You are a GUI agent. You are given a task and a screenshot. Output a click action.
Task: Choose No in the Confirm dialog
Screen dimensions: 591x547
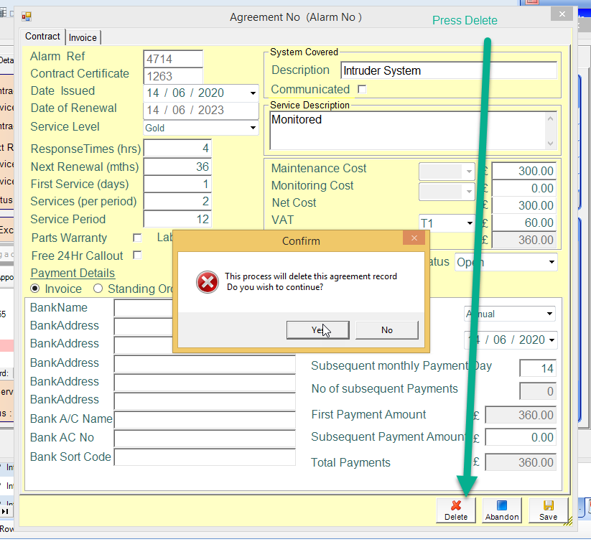coord(387,330)
